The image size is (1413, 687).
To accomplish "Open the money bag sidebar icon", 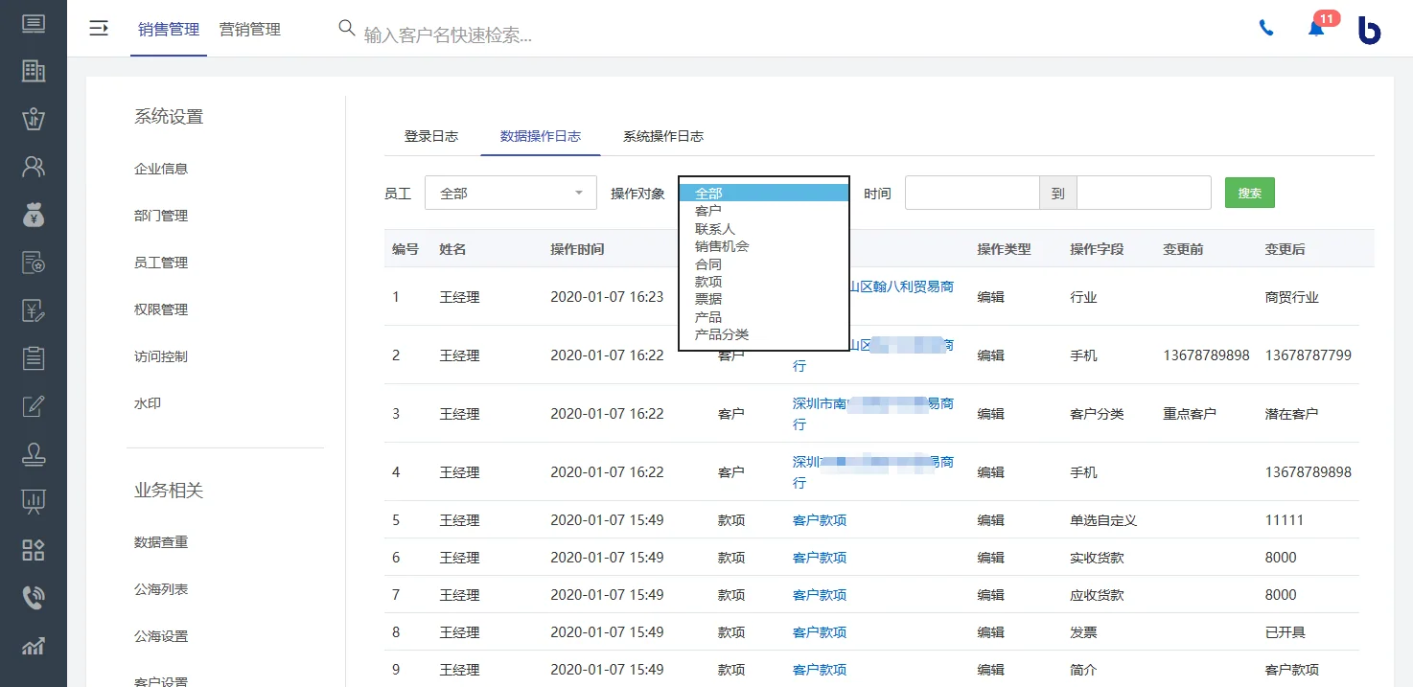I will (34, 215).
